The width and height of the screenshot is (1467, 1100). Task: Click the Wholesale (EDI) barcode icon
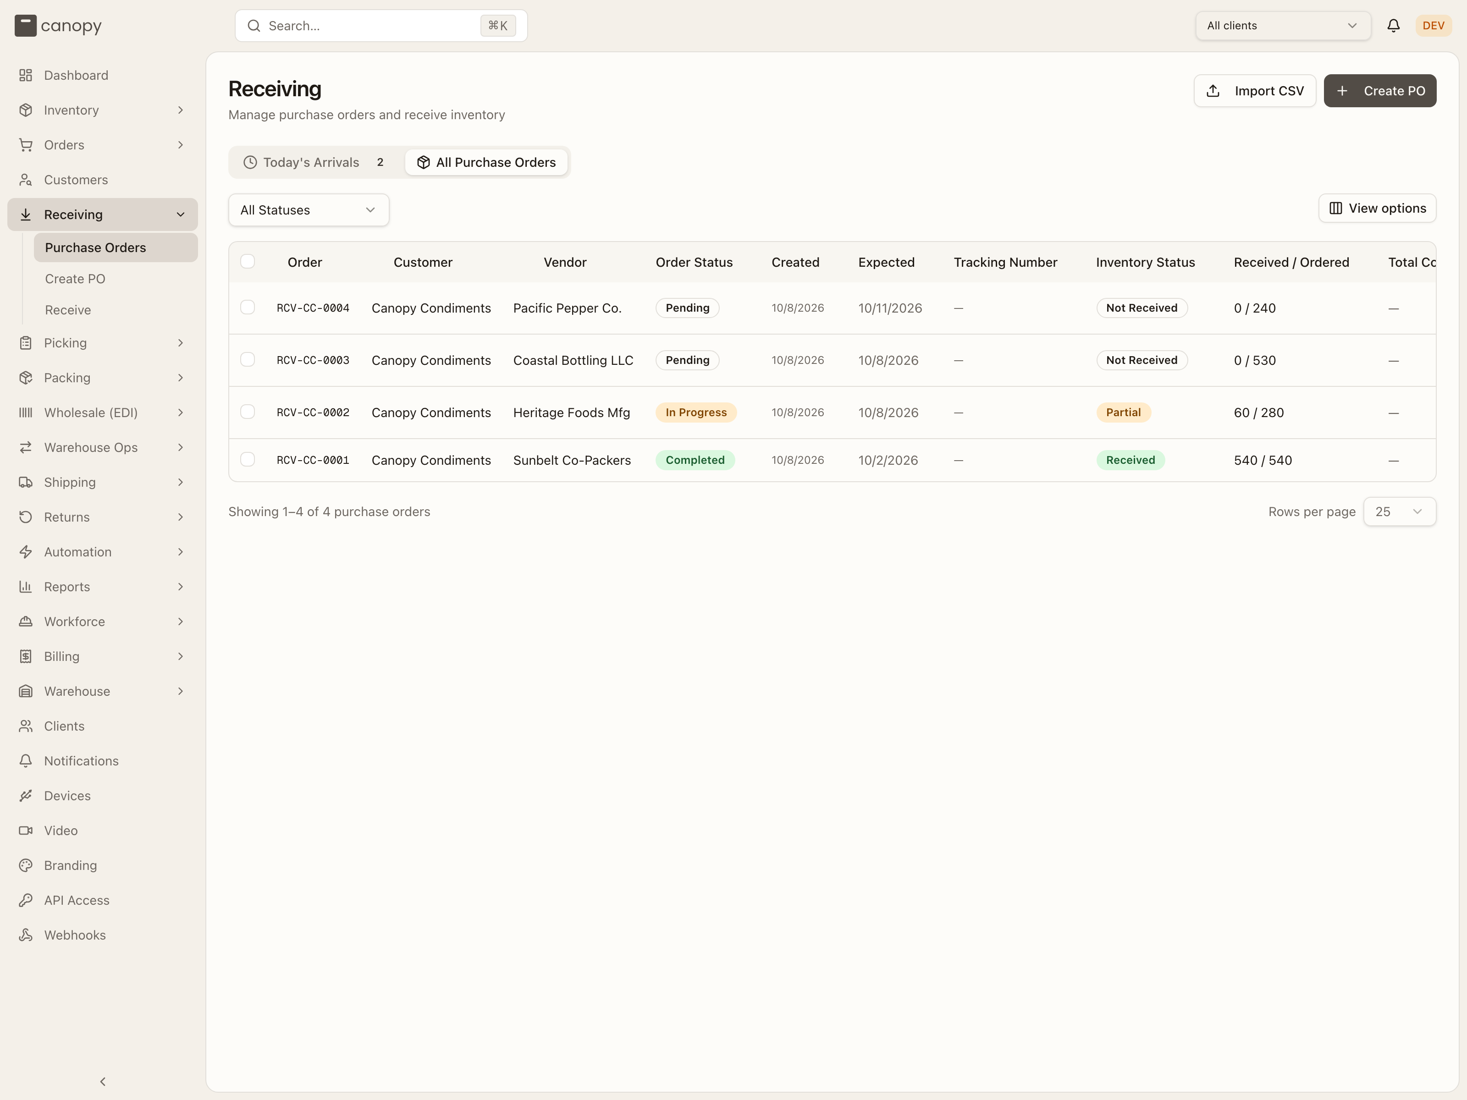26,412
